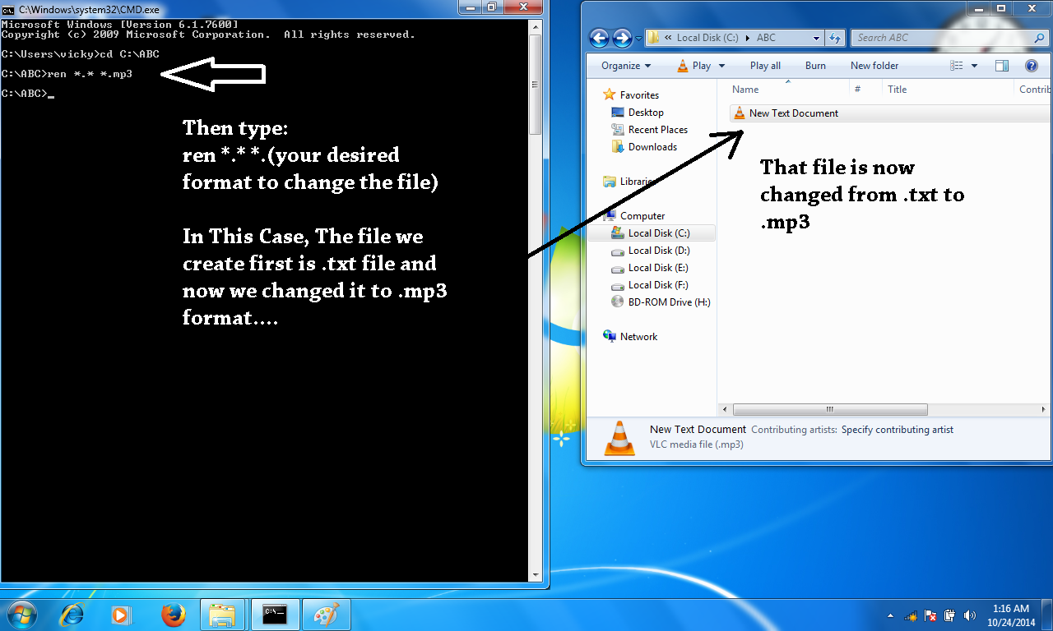Change your view icon

click(x=957, y=66)
